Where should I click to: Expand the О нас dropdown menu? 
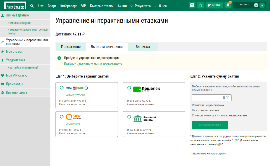[x=161, y=6]
